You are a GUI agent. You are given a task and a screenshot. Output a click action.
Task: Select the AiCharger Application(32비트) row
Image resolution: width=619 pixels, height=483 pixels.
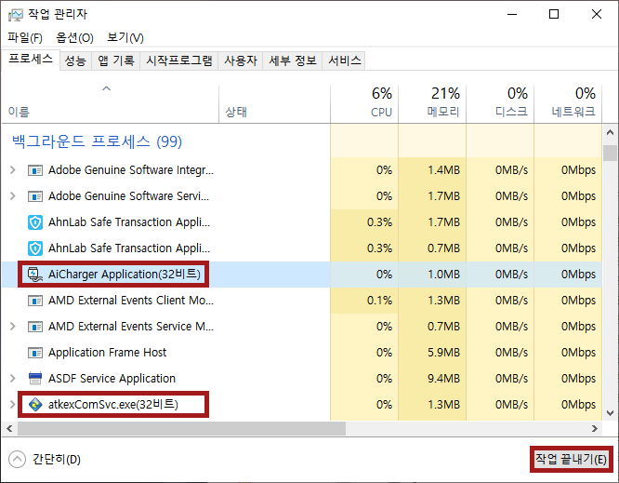[302, 275]
